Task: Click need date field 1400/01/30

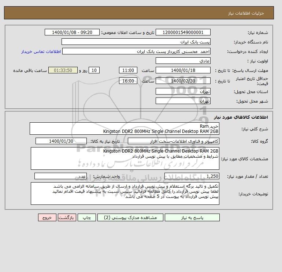Action: (61, 141)
